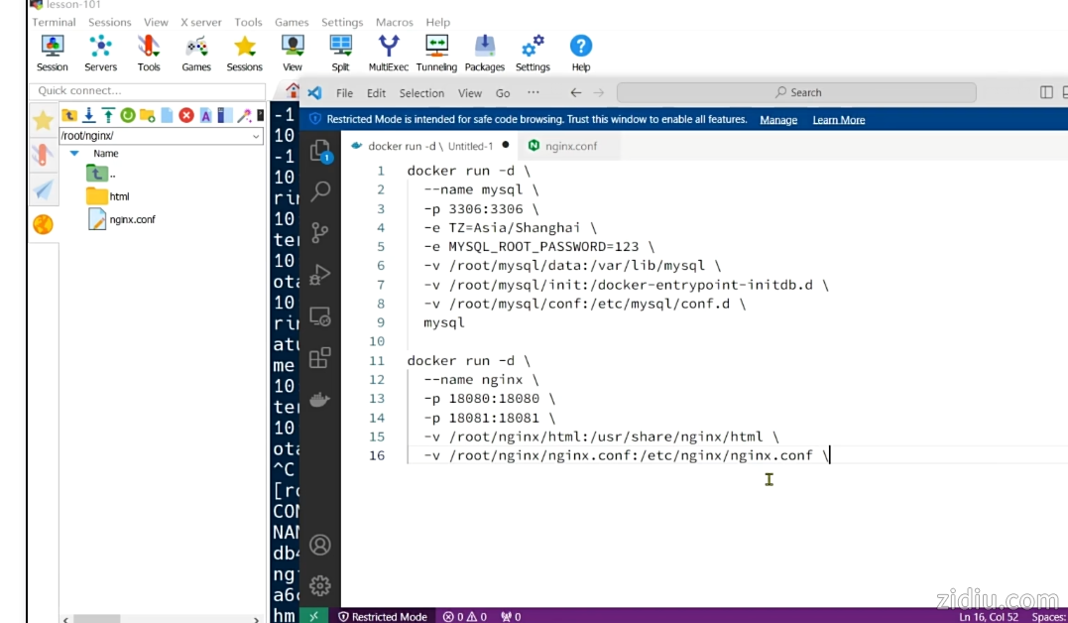
Task: Toggle the Explorer view in the activity bar
Action: 319,151
